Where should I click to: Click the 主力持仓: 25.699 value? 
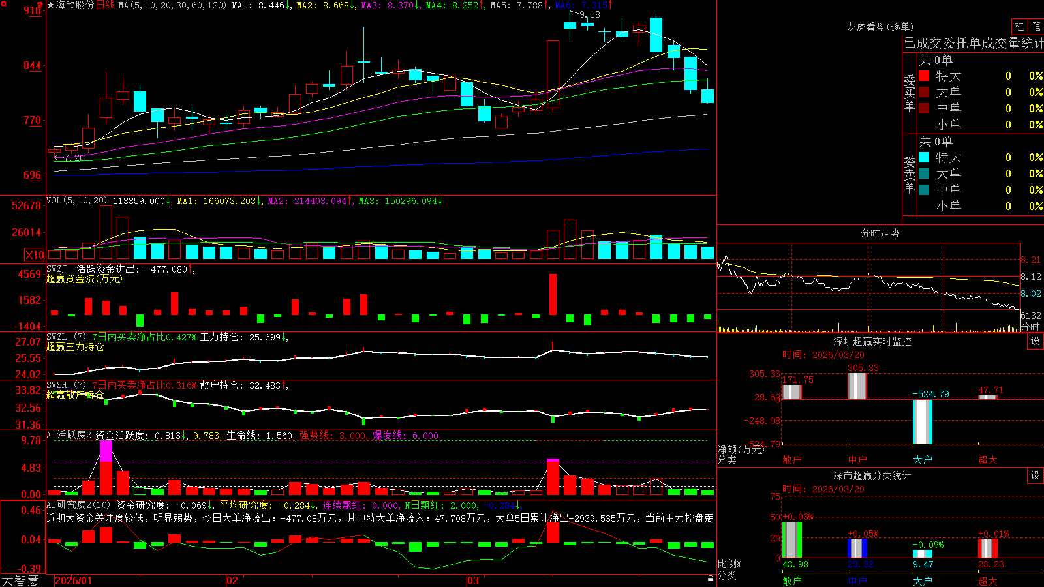[x=240, y=337]
